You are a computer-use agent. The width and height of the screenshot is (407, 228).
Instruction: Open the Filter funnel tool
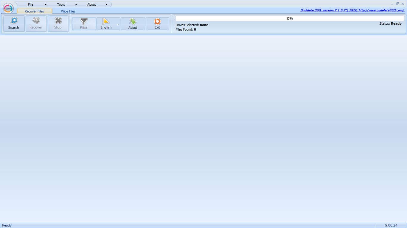(84, 21)
